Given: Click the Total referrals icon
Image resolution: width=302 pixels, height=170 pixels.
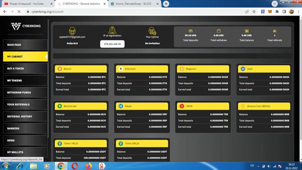Looking at the screenshot, I should 275,31.
